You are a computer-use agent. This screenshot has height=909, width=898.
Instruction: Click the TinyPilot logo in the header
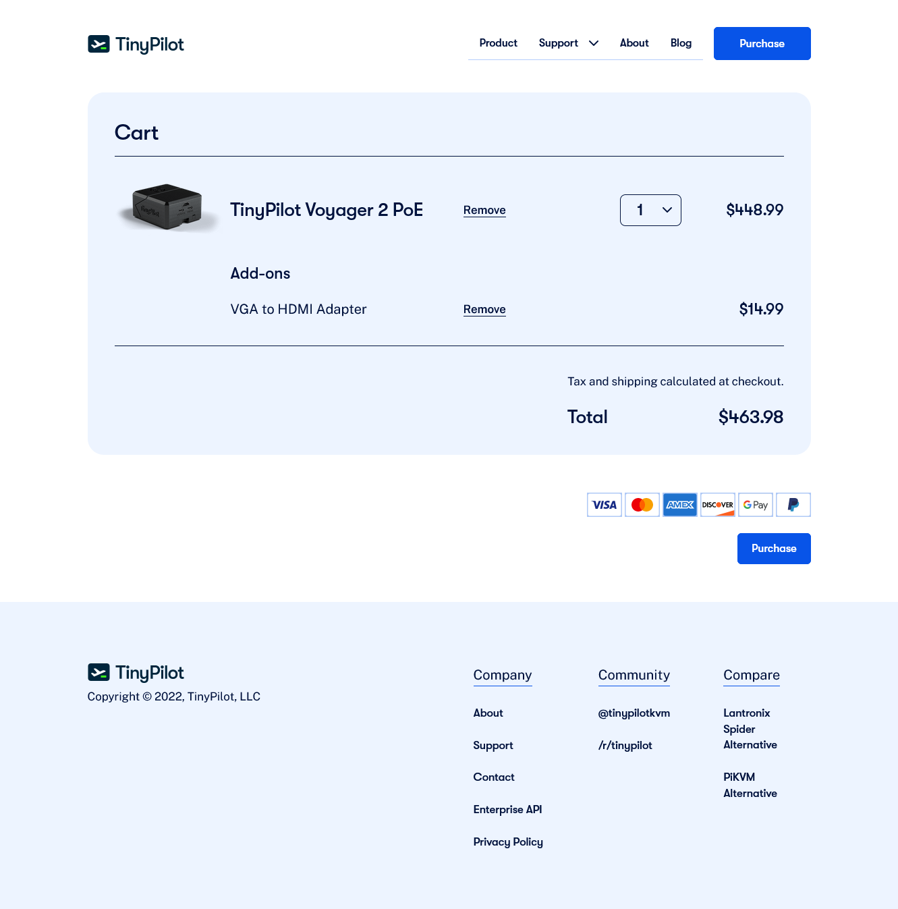136,45
